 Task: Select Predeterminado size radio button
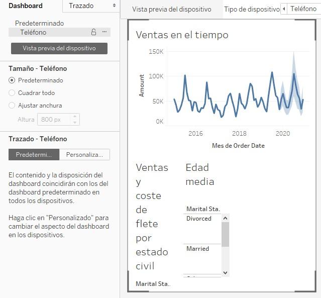click(12, 80)
